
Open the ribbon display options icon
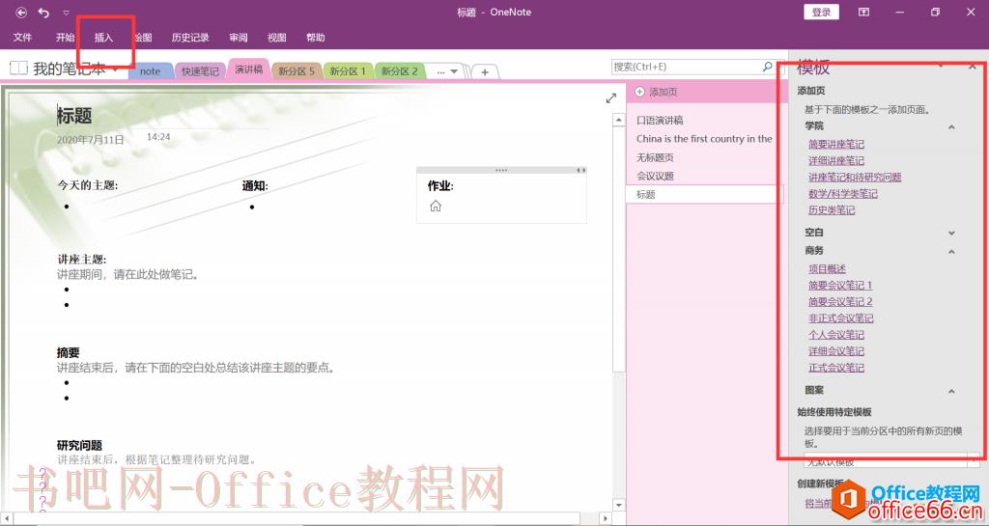(863, 12)
